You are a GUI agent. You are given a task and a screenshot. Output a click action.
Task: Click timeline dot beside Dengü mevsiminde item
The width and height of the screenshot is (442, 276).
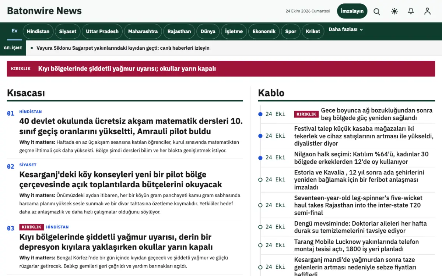(x=260, y=227)
